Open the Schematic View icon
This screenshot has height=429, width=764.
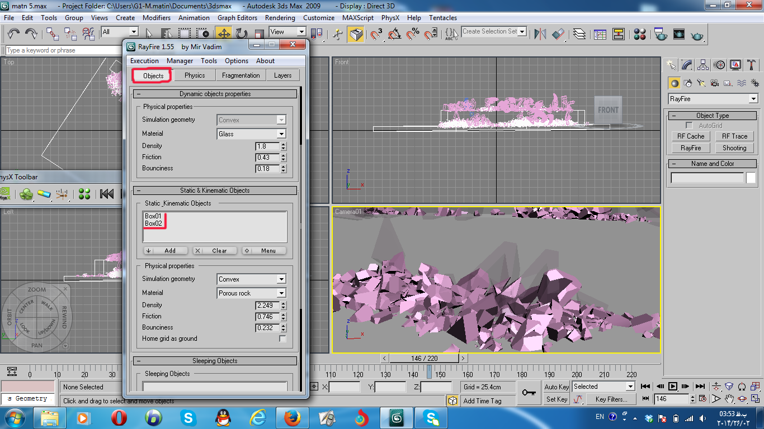pyautogui.click(x=618, y=34)
